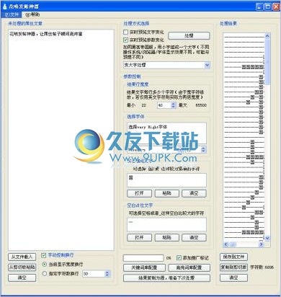The image size is (281, 297).
Task: Click the result panel vertical scrollbar thumb
Action: [x=267, y=62]
